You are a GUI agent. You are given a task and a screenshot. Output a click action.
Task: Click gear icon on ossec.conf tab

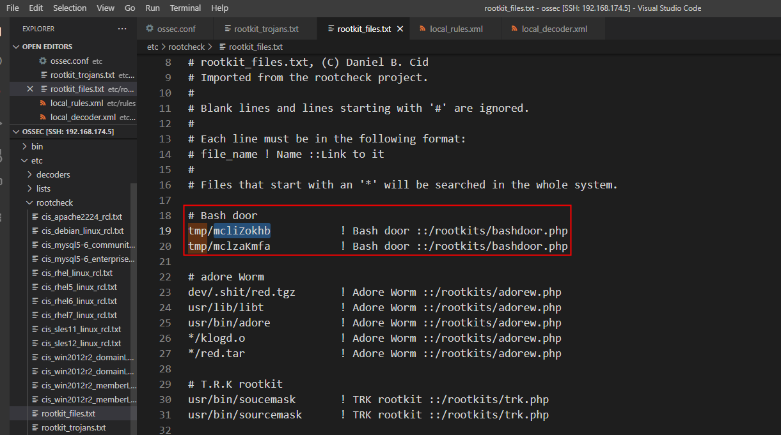(150, 29)
